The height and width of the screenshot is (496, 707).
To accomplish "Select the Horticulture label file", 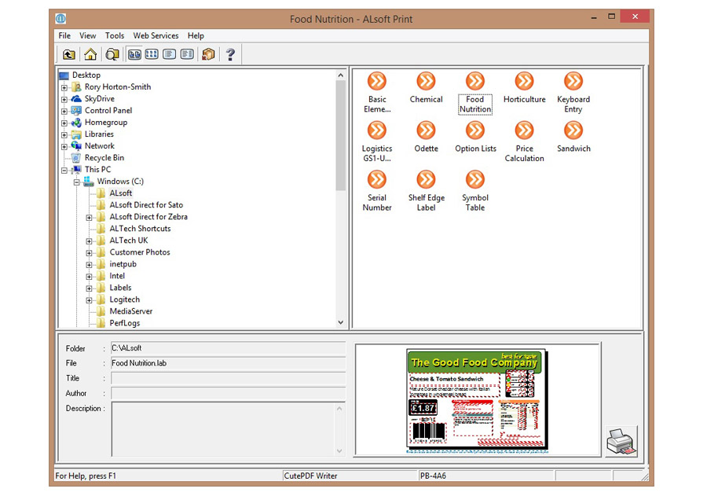I will (x=524, y=82).
